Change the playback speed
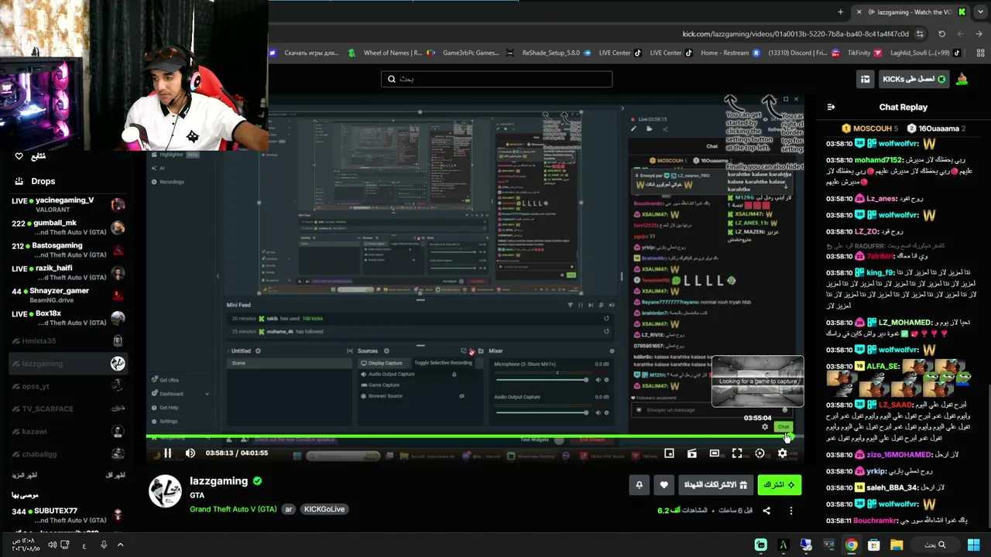The height and width of the screenshot is (557, 991). click(760, 453)
